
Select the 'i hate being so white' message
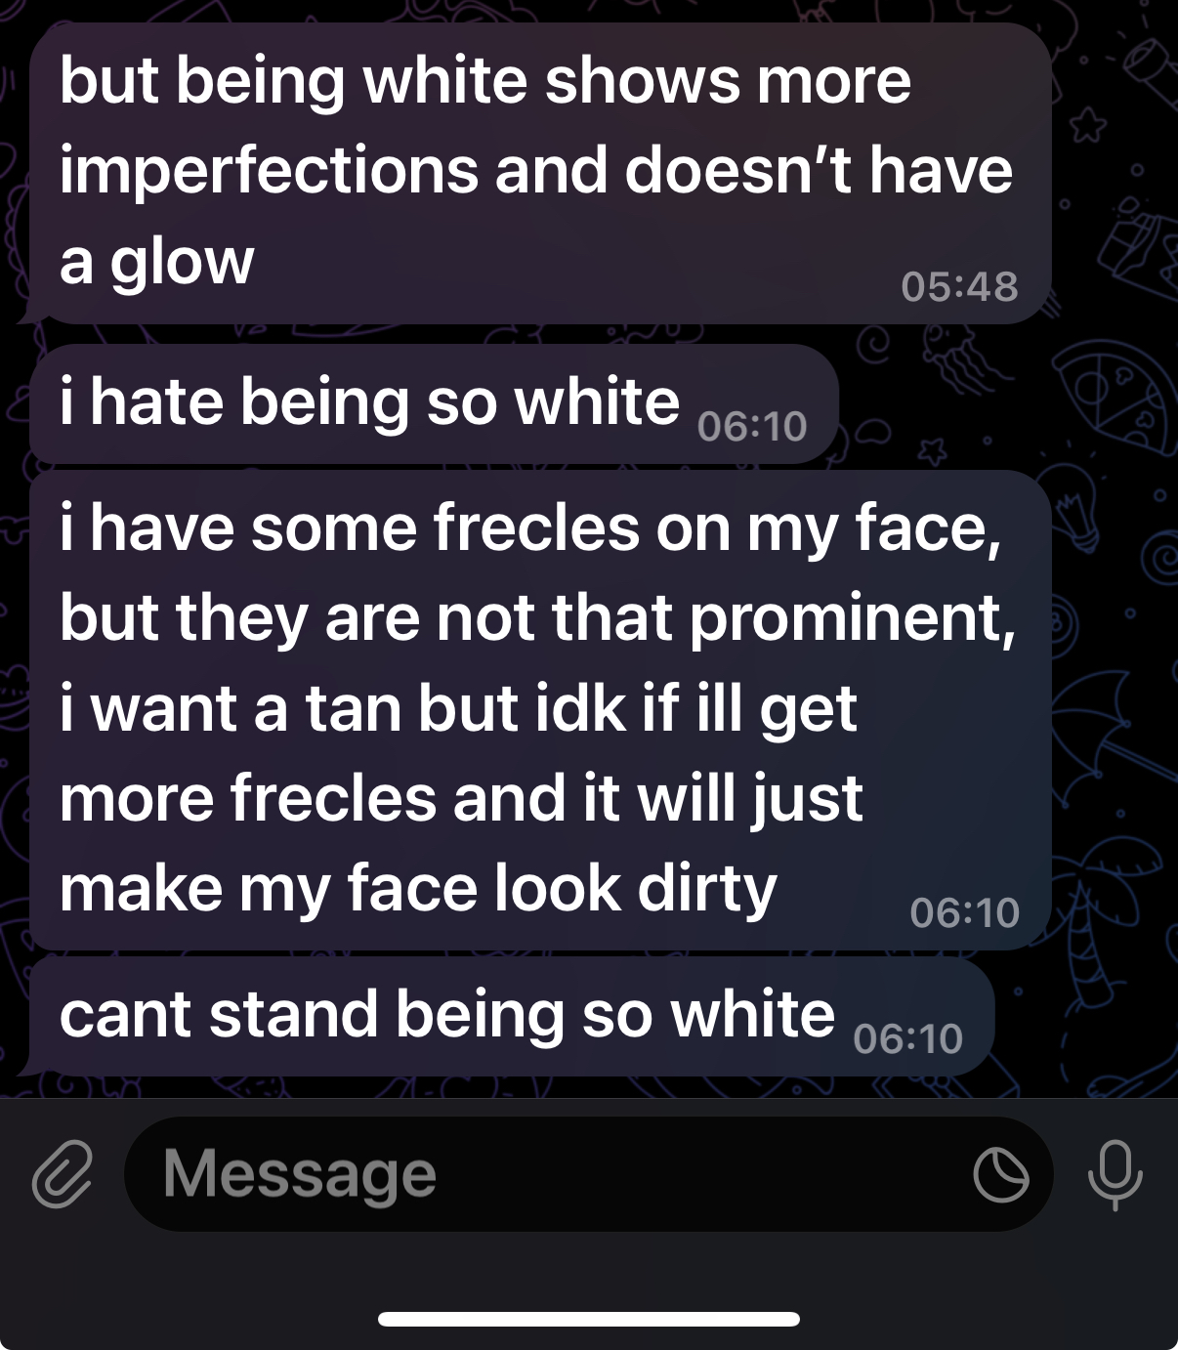369,402
